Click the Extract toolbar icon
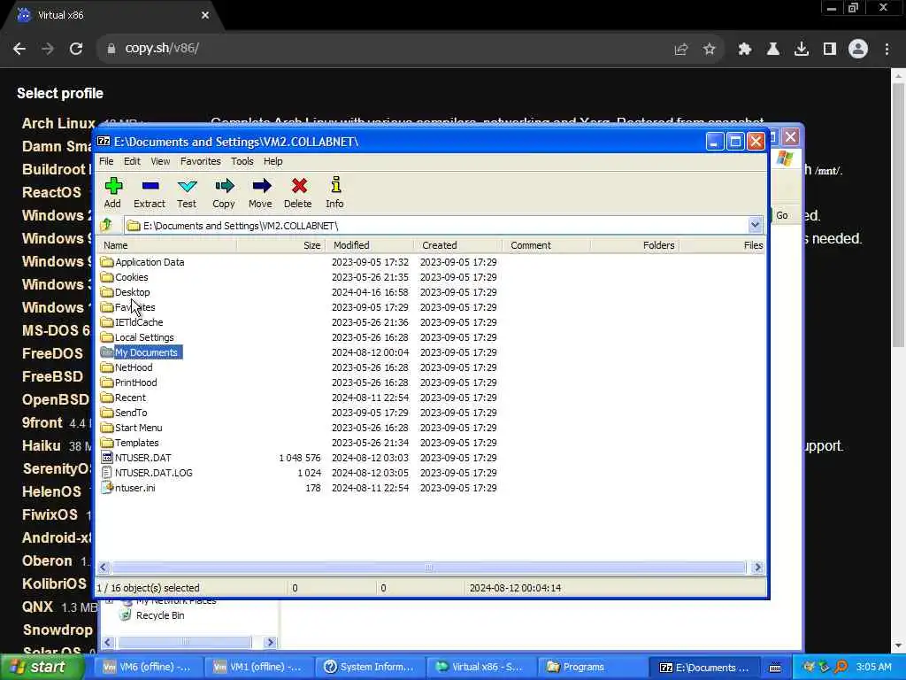 click(149, 192)
